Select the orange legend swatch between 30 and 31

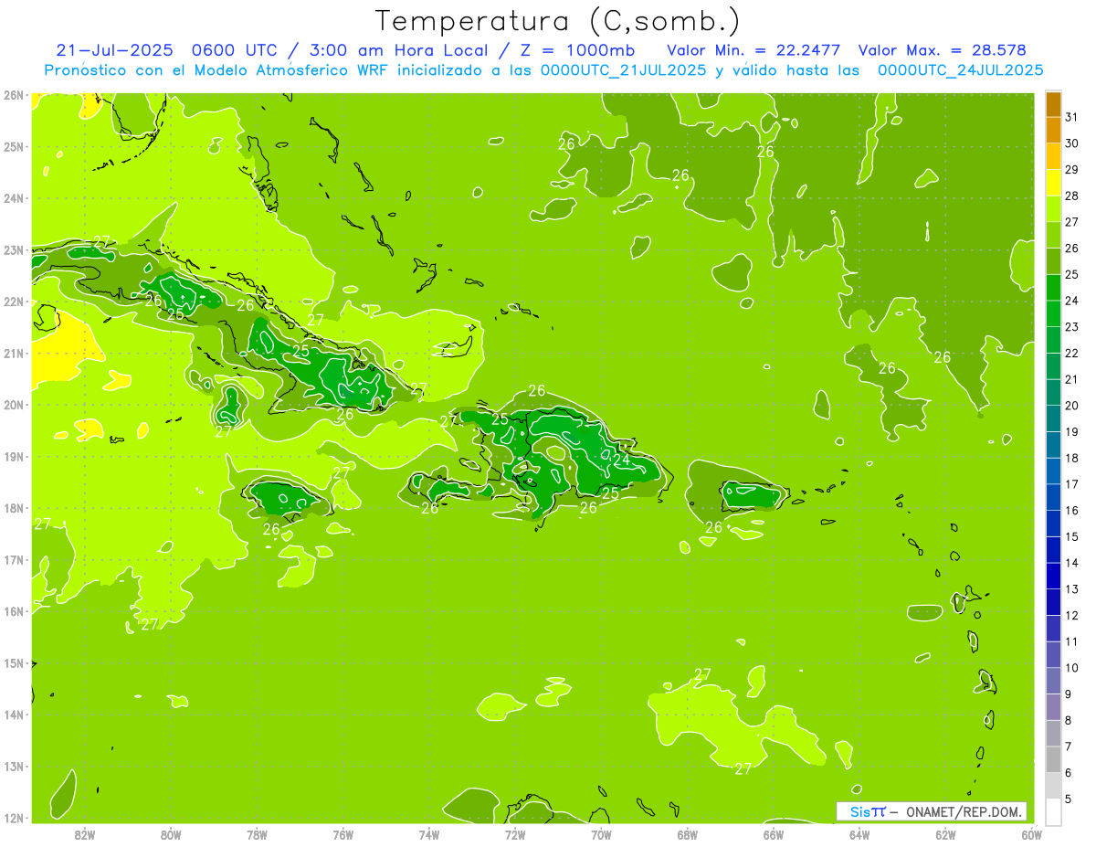tap(1053, 130)
